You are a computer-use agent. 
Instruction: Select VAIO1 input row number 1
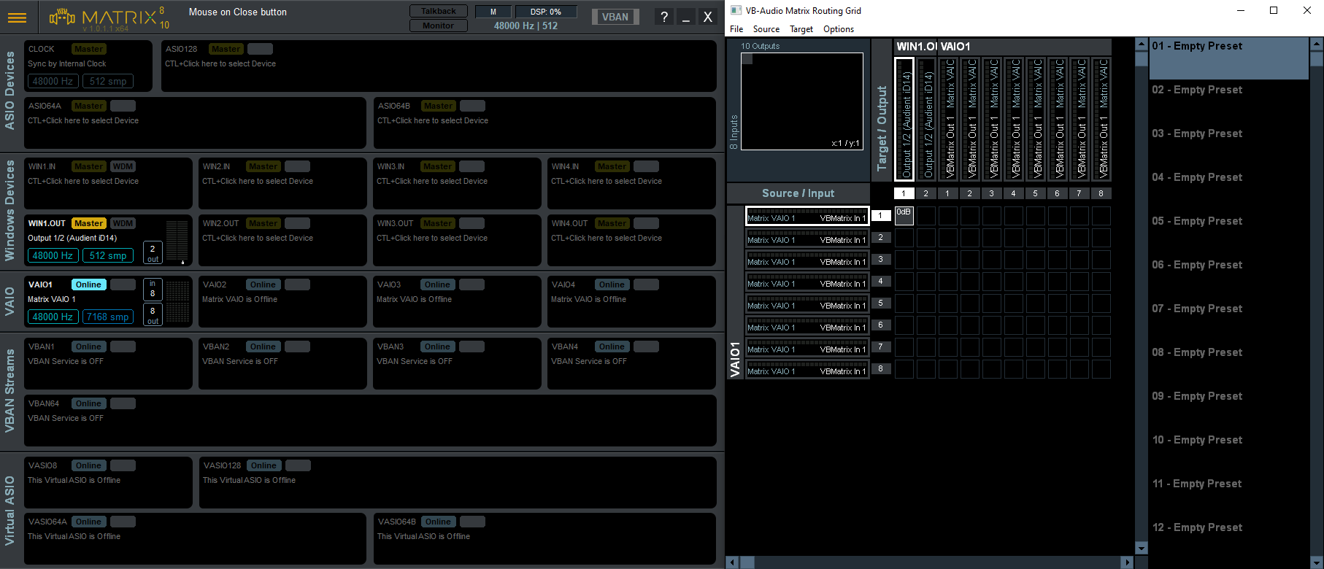[x=881, y=215]
